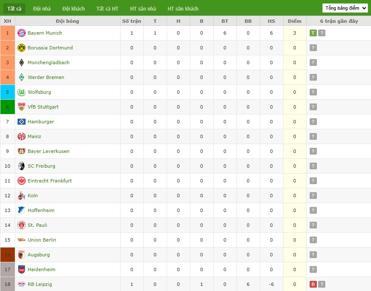Click the VfB Stuttgart logo icon

coord(22,107)
